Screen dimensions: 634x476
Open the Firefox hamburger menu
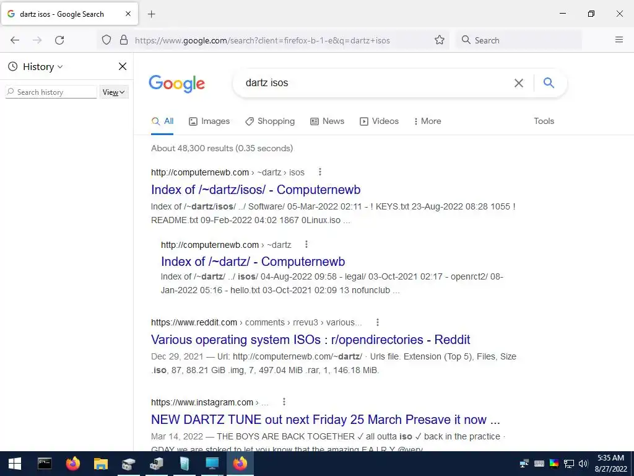tap(619, 40)
